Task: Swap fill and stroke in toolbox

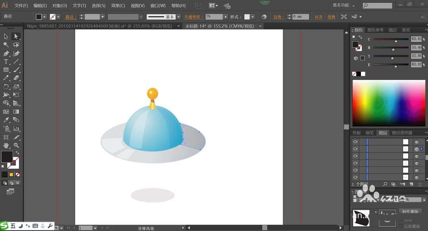Action: pos(17,153)
